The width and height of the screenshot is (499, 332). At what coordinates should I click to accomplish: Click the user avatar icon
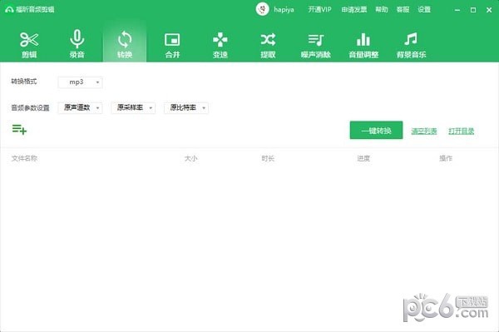click(x=262, y=9)
